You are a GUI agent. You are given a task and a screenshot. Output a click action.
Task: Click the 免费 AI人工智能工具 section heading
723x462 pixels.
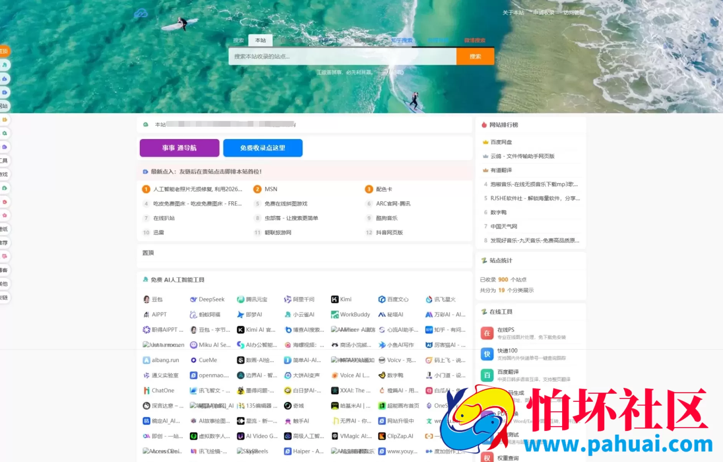pos(177,280)
